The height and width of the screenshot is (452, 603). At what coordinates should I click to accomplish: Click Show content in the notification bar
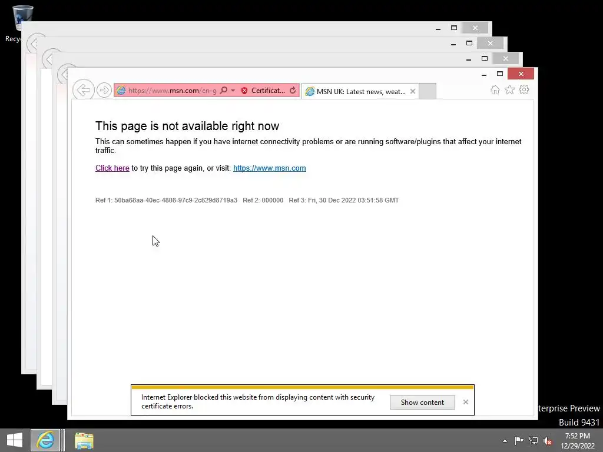(422, 403)
